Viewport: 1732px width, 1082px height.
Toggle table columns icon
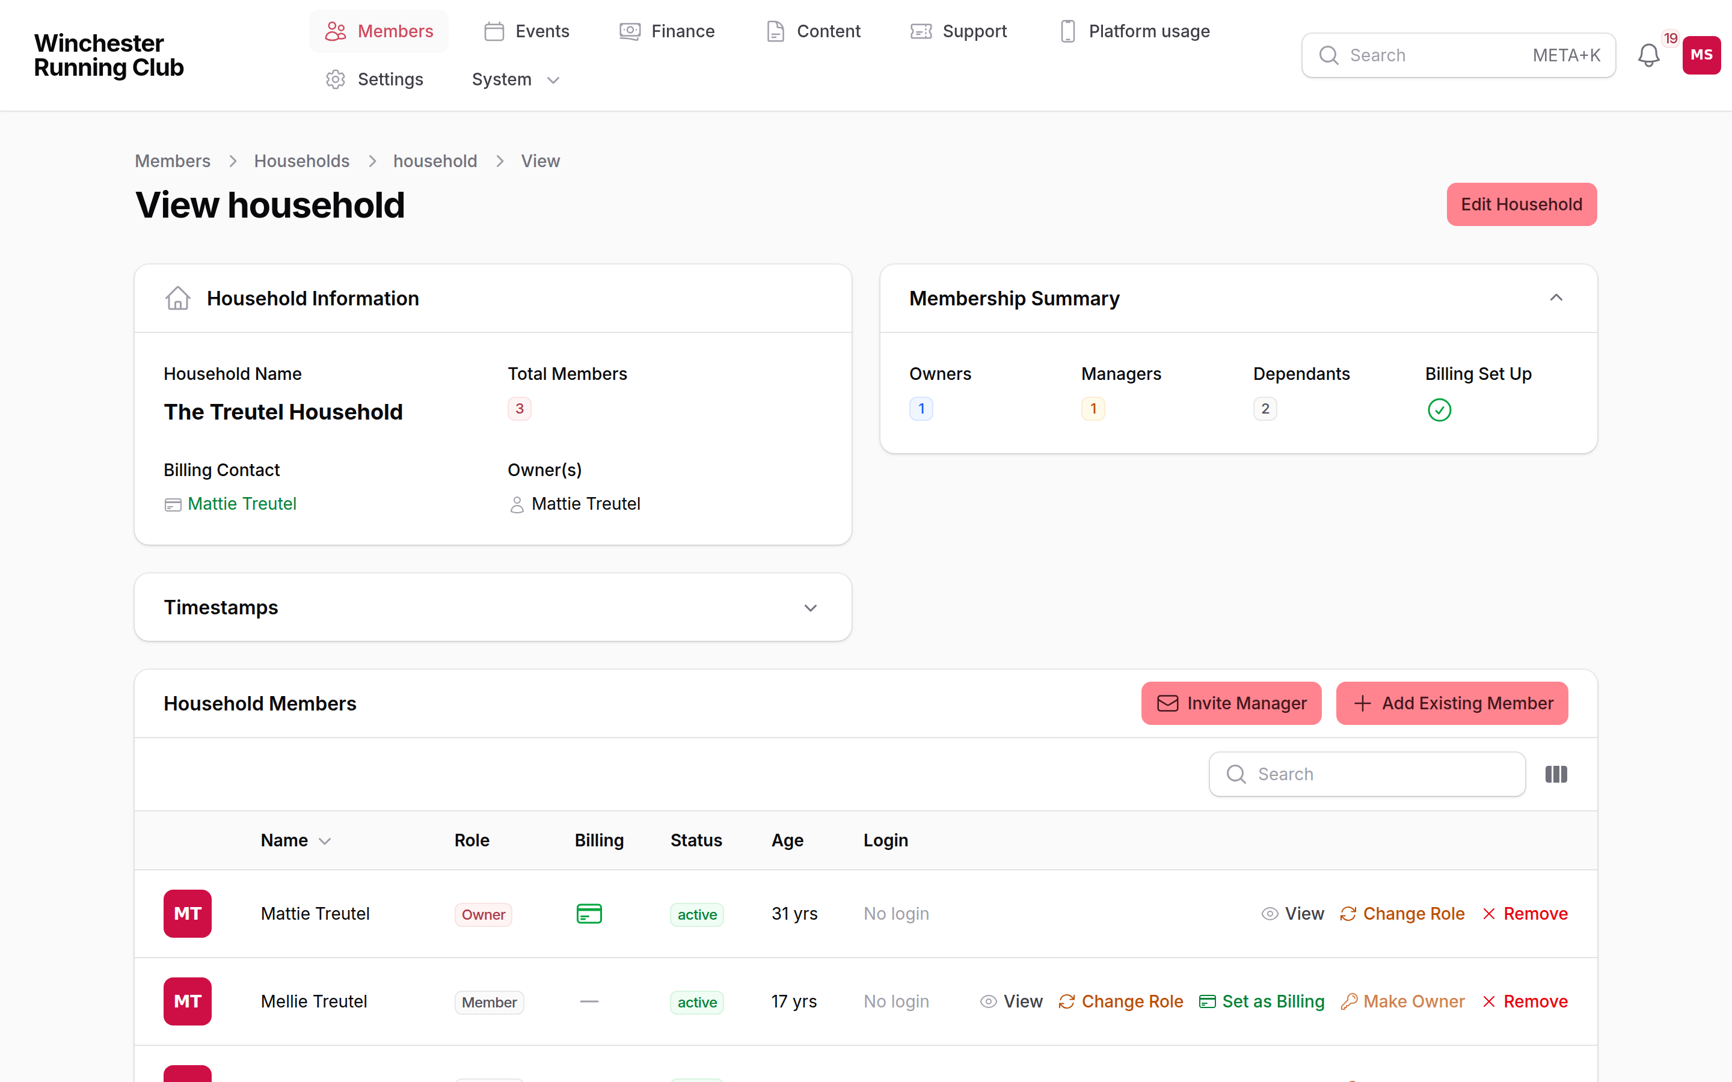click(1556, 774)
